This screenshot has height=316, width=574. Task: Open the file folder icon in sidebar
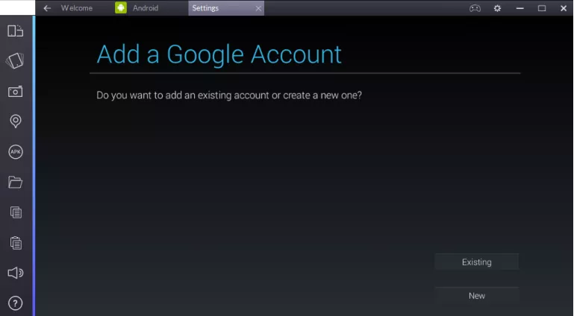click(16, 182)
